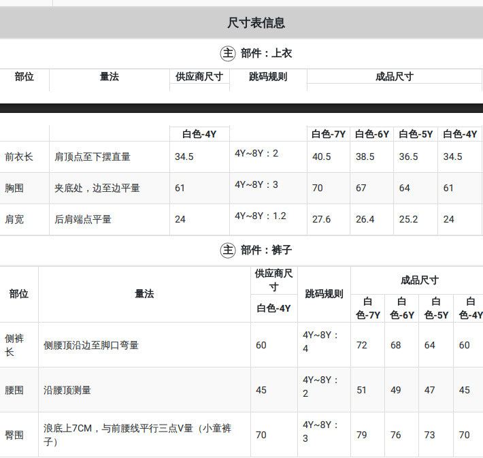Select the 白色-4Y supplier size header in 裤子 table
Viewport: 483px width, 458px height.
[x=273, y=308]
